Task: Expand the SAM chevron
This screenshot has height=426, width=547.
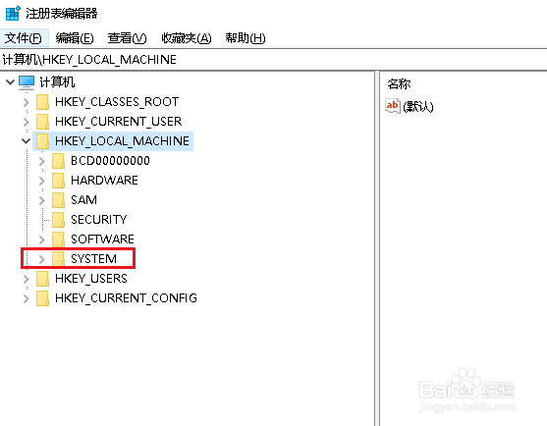Action: [x=42, y=200]
